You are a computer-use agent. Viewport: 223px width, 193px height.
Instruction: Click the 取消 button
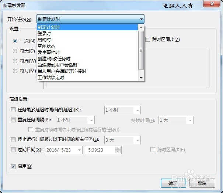pyautogui.click(x=202, y=183)
